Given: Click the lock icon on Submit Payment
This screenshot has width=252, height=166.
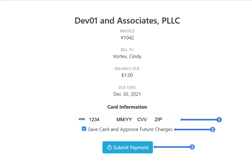Looking at the screenshot, I should (x=109, y=147).
